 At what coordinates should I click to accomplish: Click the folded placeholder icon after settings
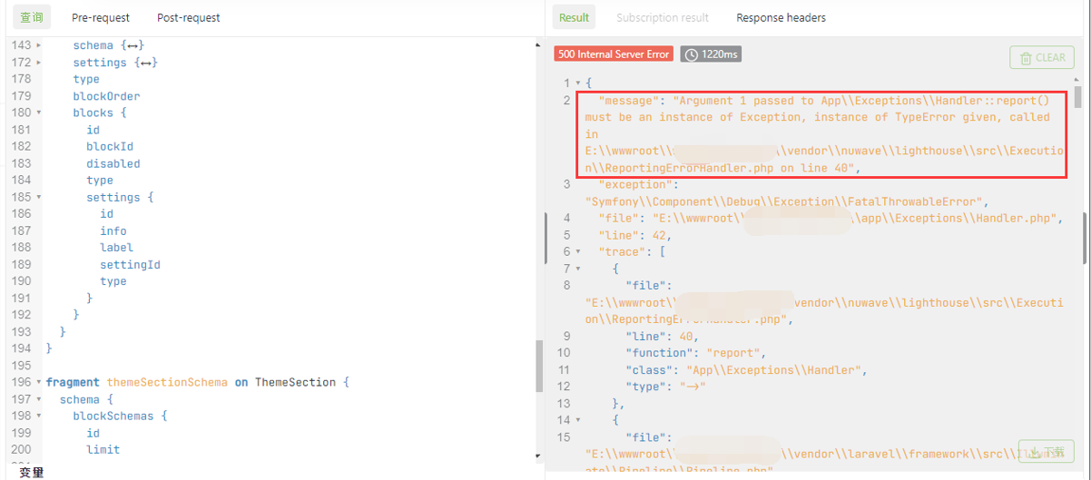(148, 63)
